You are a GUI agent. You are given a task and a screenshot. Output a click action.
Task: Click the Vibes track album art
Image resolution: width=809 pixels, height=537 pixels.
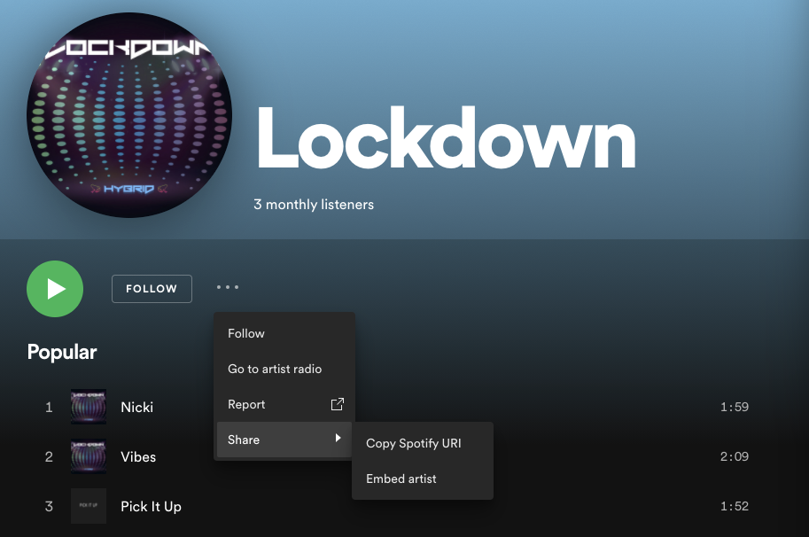tap(89, 456)
